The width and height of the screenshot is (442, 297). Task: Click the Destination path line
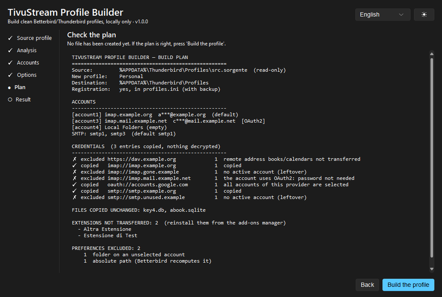pos(140,83)
